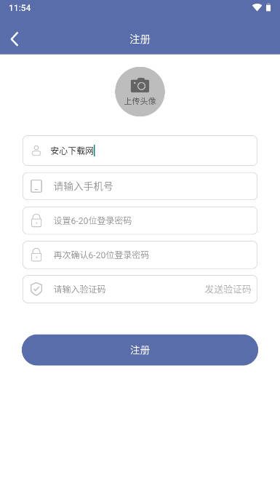This screenshot has height=499, width=280.
Task: Tap the gray avatar circle background
Action: point(140,92)
